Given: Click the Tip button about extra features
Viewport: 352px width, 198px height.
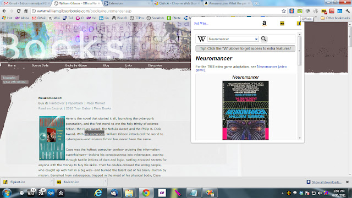Looking at the screenshot, I should coord(245,48).
